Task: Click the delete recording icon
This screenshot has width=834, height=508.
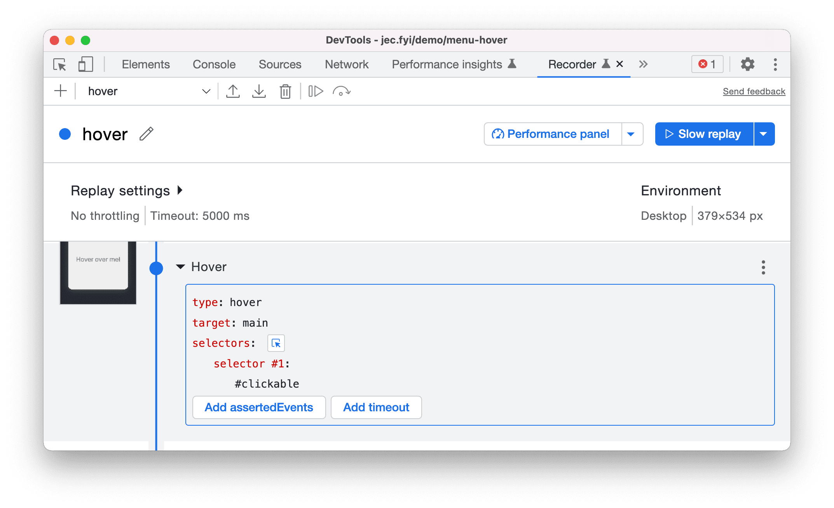Action: coord(286,90)
